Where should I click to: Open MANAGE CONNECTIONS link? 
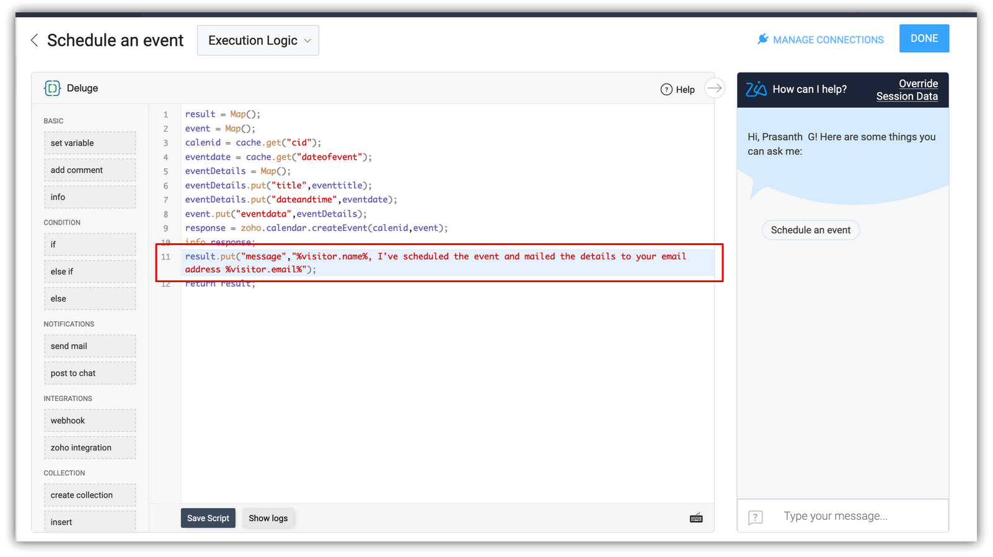828,40
